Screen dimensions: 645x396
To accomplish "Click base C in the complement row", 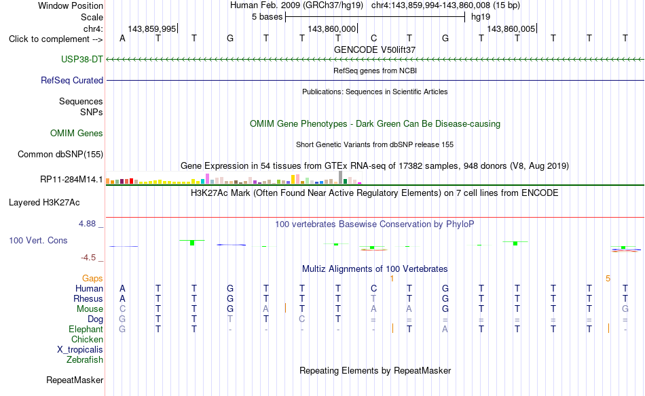I will [373, 38].
